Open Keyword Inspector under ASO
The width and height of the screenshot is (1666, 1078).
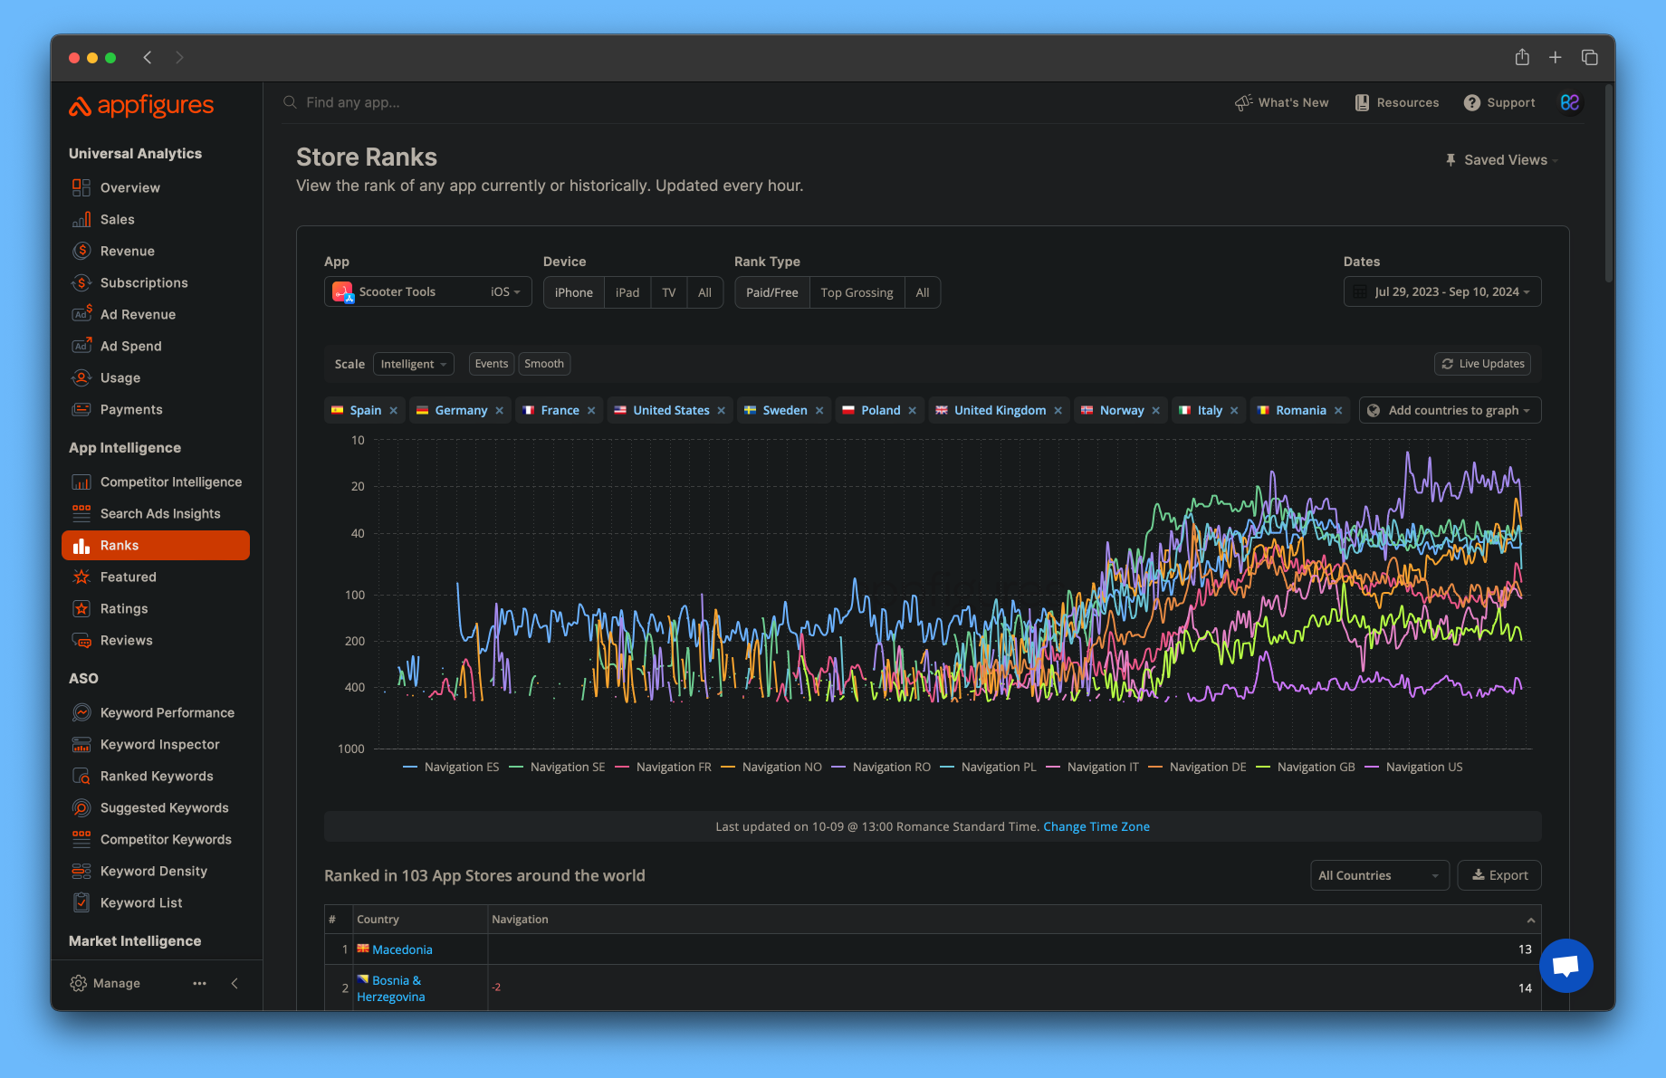(x=160, y=744)
